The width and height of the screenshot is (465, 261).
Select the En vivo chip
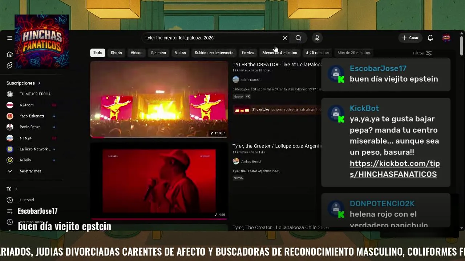click(248, 53)
